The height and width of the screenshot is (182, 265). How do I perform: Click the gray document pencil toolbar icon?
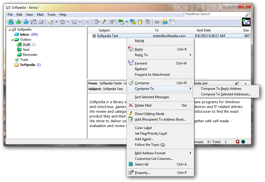coord(147,22)
